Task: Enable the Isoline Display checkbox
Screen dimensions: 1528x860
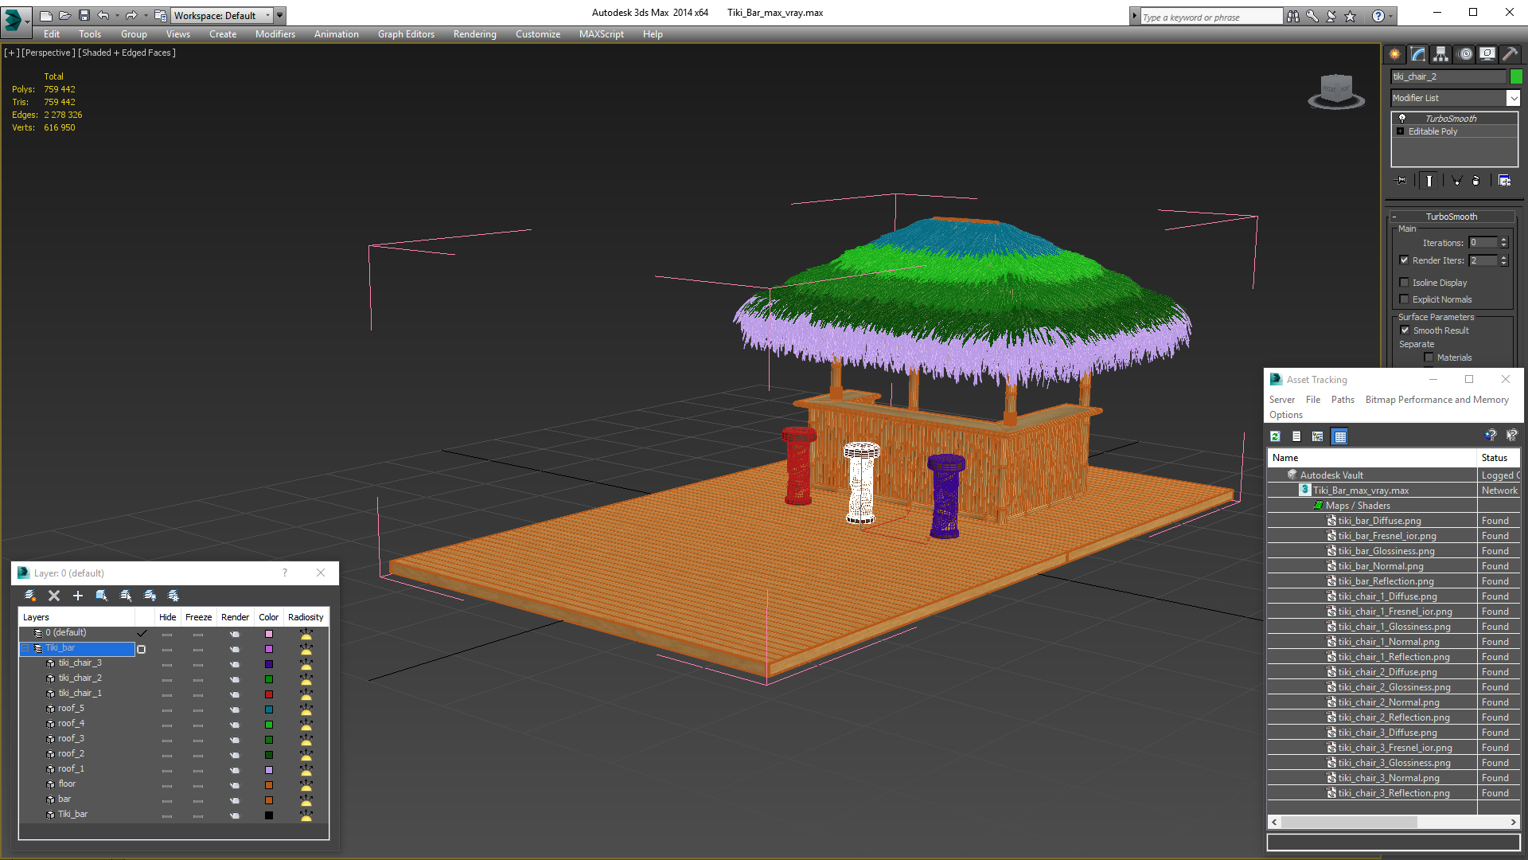Action: [x=1405, y=283]
